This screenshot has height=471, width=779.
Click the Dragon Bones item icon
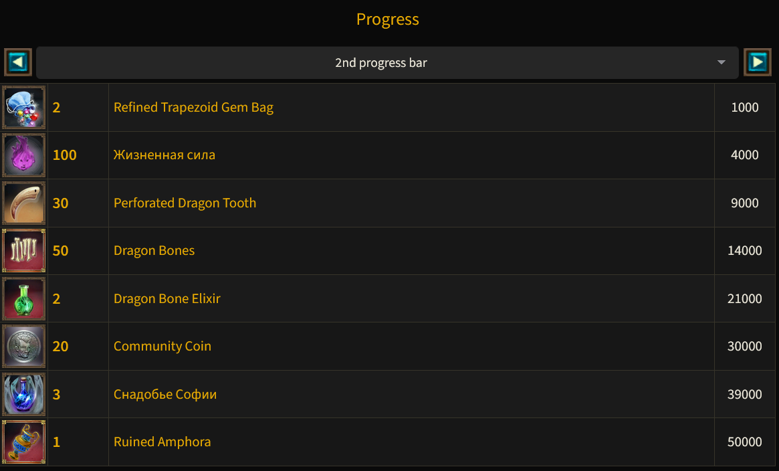point(24,250)
